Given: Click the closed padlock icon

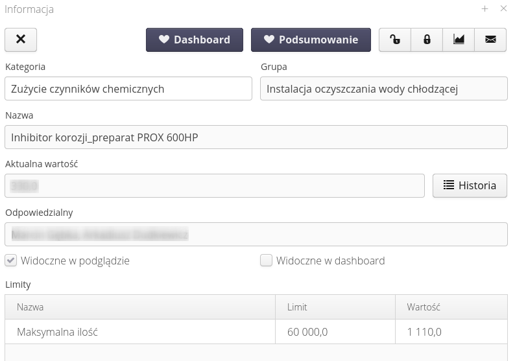Looking at the screenshot, I should (427, 40).
